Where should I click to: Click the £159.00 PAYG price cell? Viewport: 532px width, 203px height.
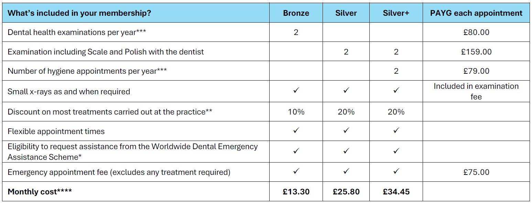coord(476,52)
